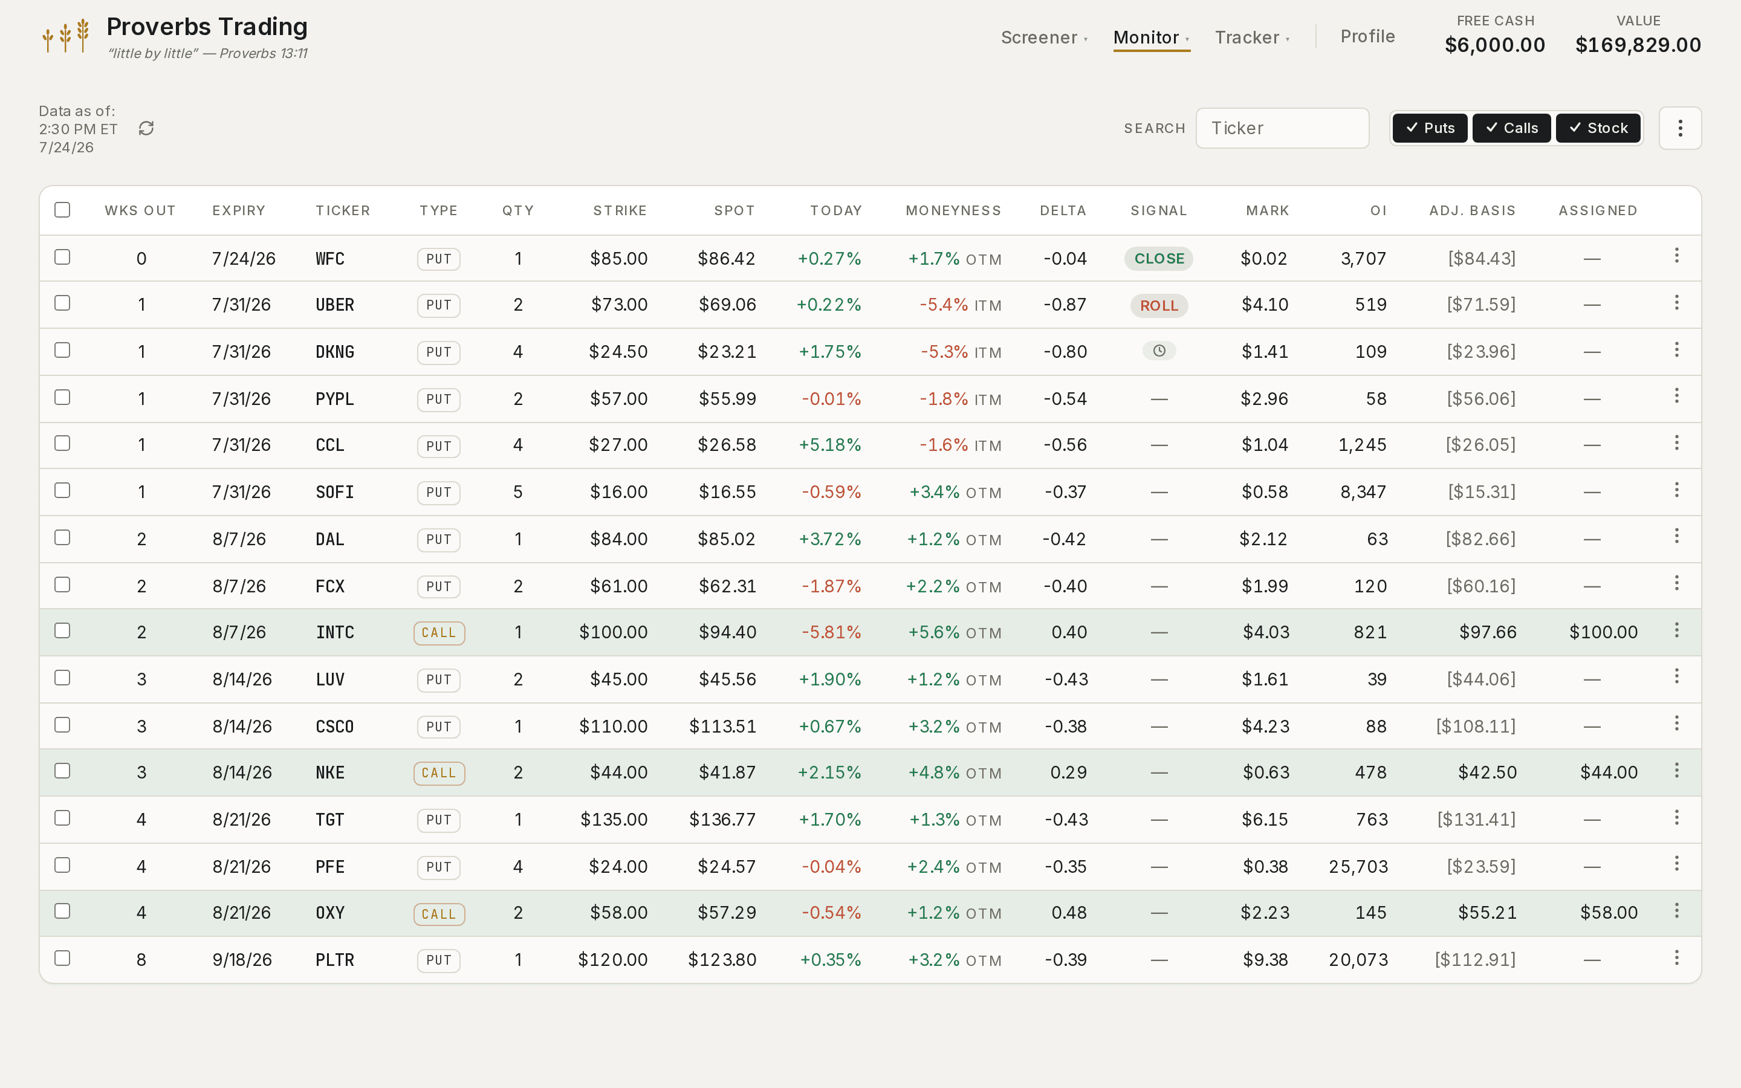Select the NKE row checkbox
Image resolution: width=1741 pixels, height=1088 pixels.
tap(63, 771)
